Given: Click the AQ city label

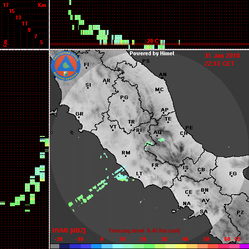Looking at the screenshot, I should pos(157,132).
